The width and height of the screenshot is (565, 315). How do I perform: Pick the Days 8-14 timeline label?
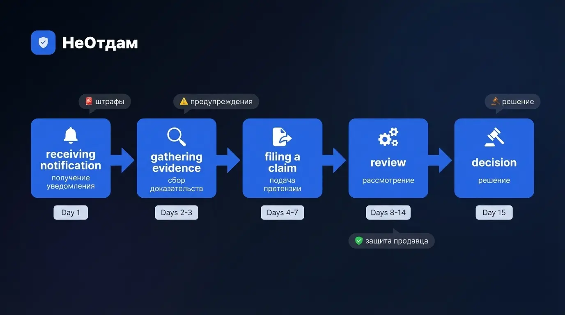coord(388,212)
